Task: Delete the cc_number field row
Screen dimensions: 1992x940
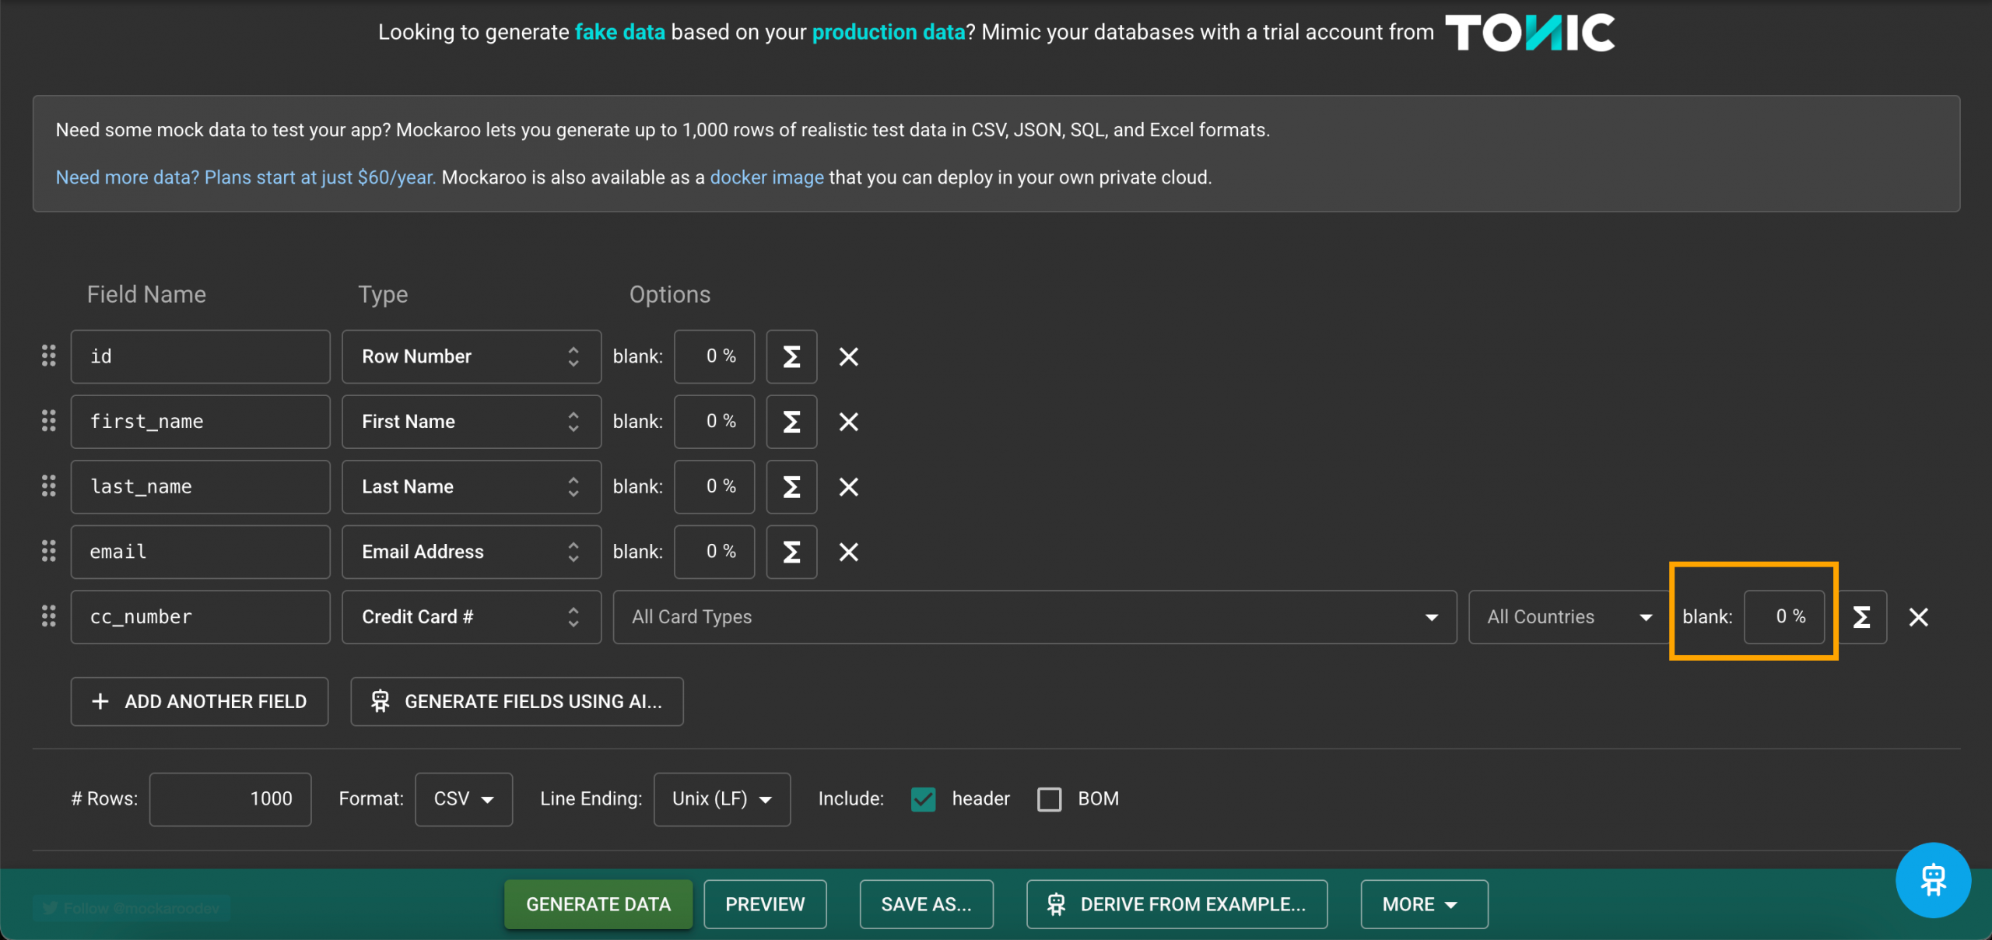Action: pos(1918,617)
